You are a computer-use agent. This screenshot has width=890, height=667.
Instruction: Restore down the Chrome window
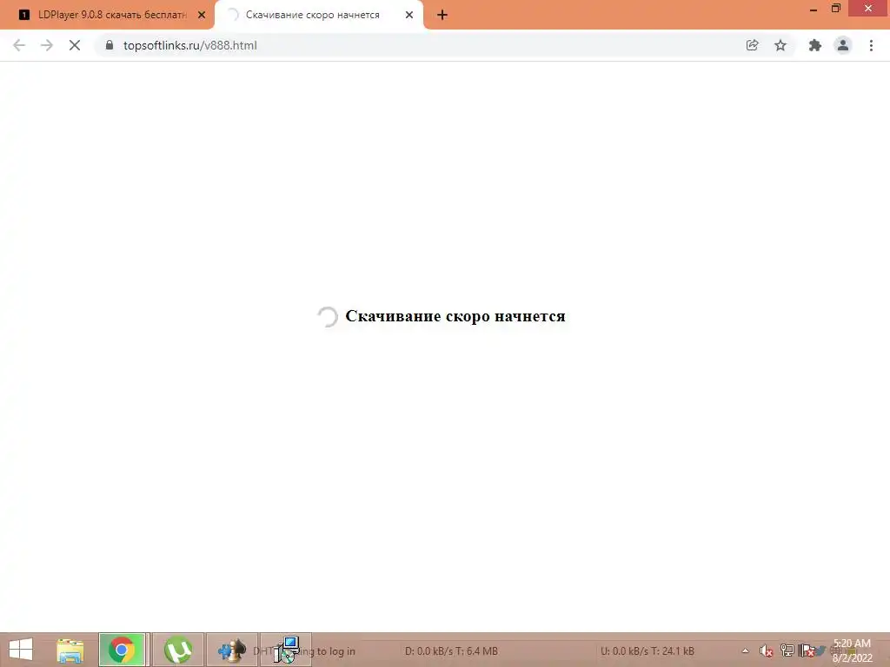836,9
